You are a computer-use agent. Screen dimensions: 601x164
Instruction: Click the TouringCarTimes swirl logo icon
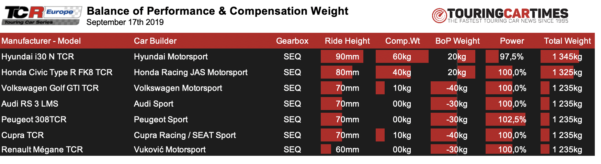[x=439, y=16]
